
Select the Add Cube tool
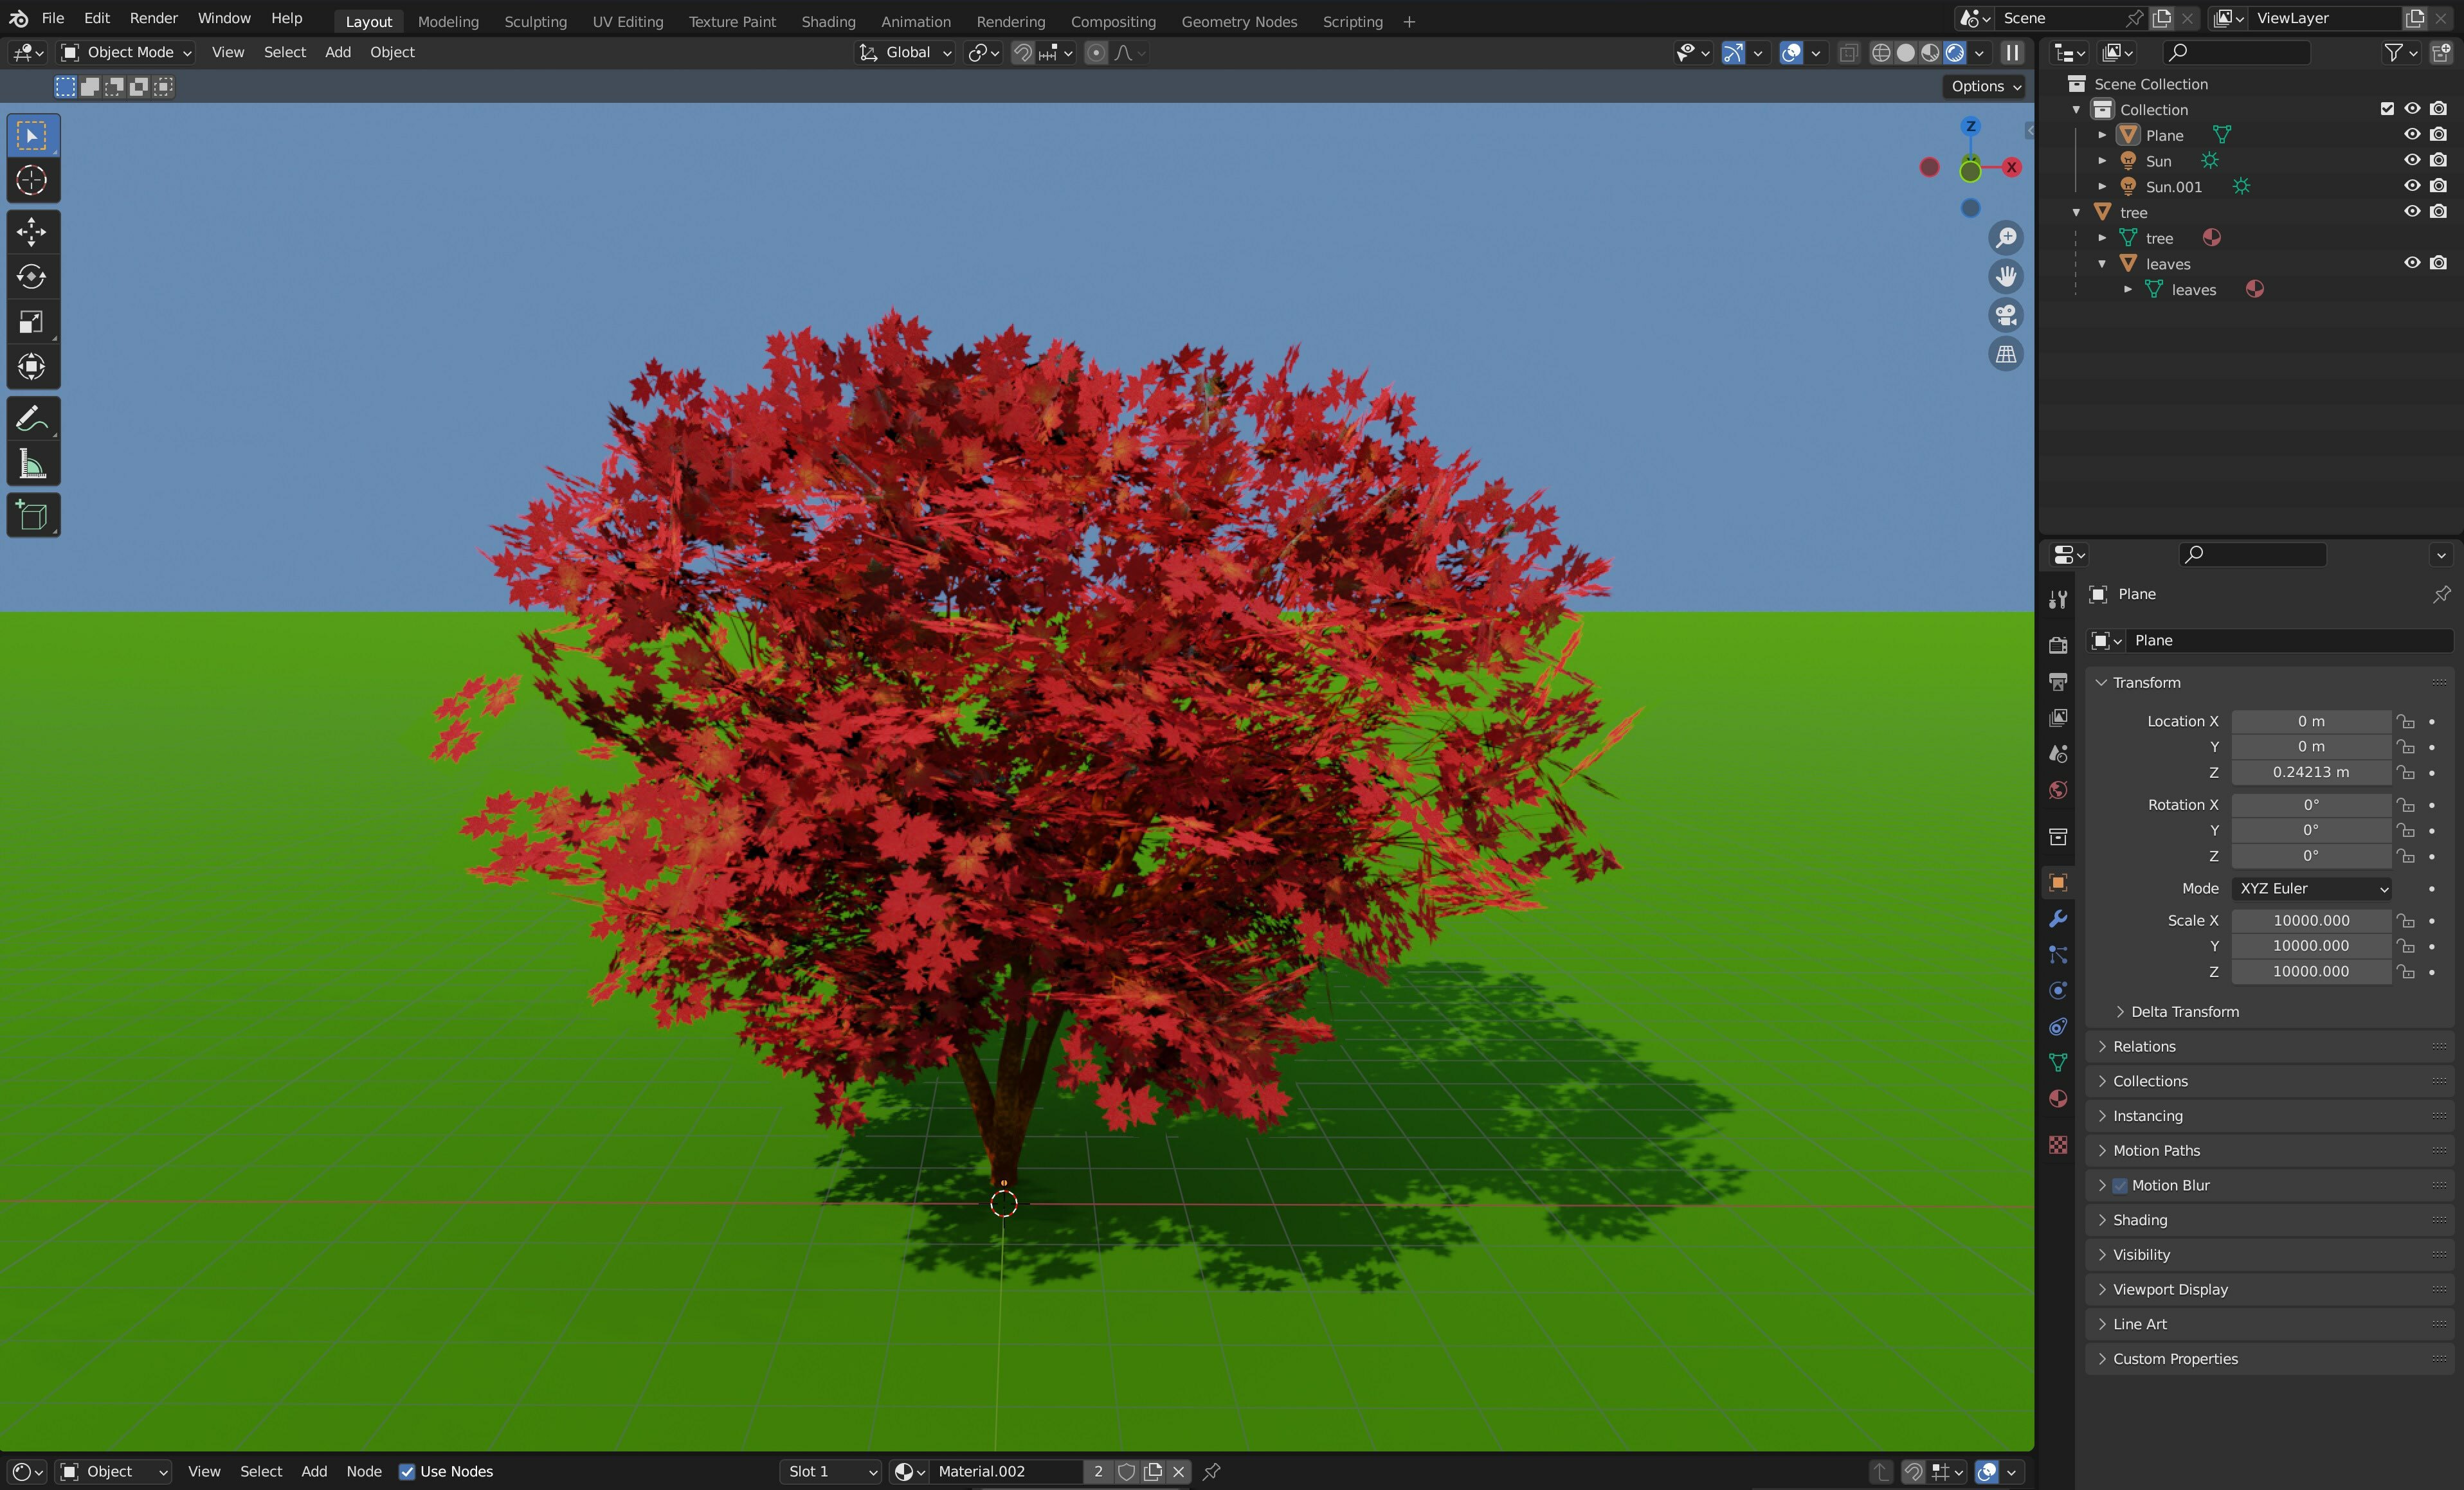coord(32,515)
